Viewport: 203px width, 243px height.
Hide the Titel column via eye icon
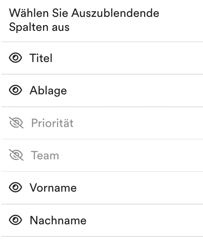[15, 58]
